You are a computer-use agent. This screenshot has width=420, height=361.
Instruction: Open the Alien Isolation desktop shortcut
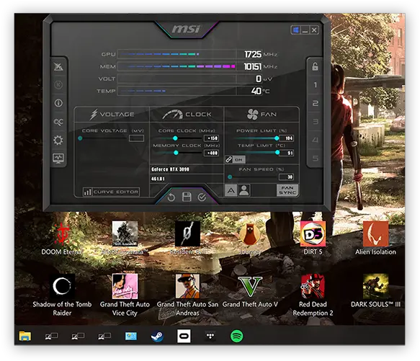click(375, 238)
